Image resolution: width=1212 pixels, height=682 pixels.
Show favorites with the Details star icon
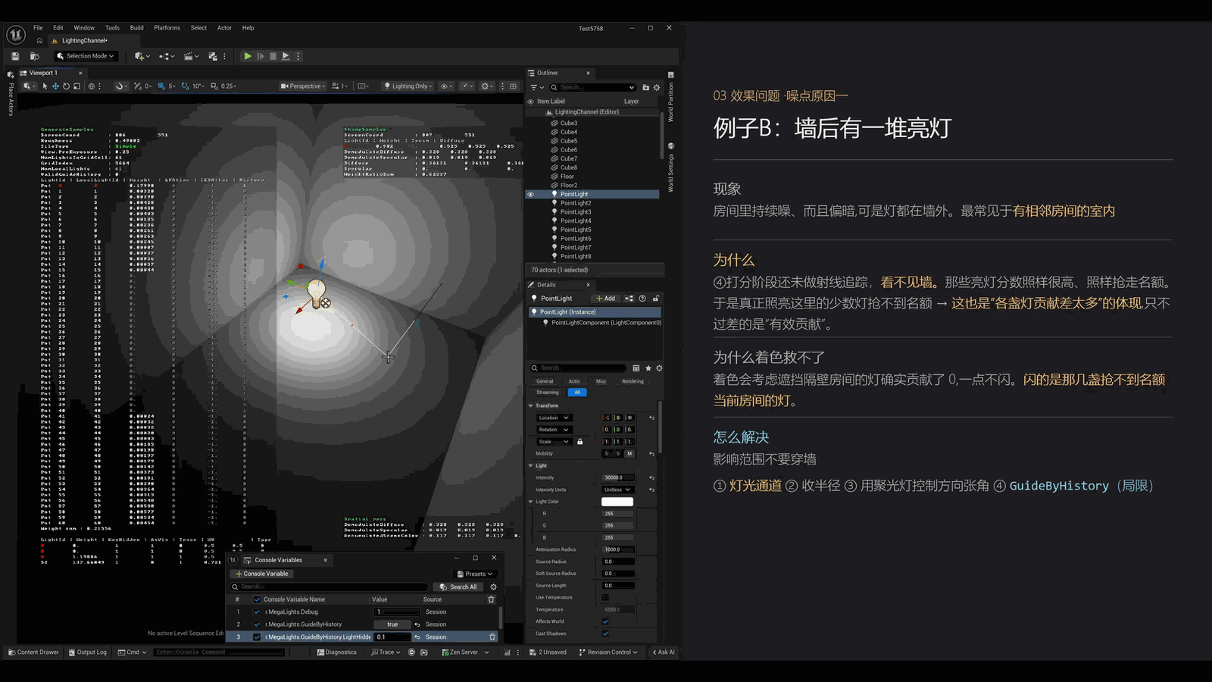click(648, 368)
